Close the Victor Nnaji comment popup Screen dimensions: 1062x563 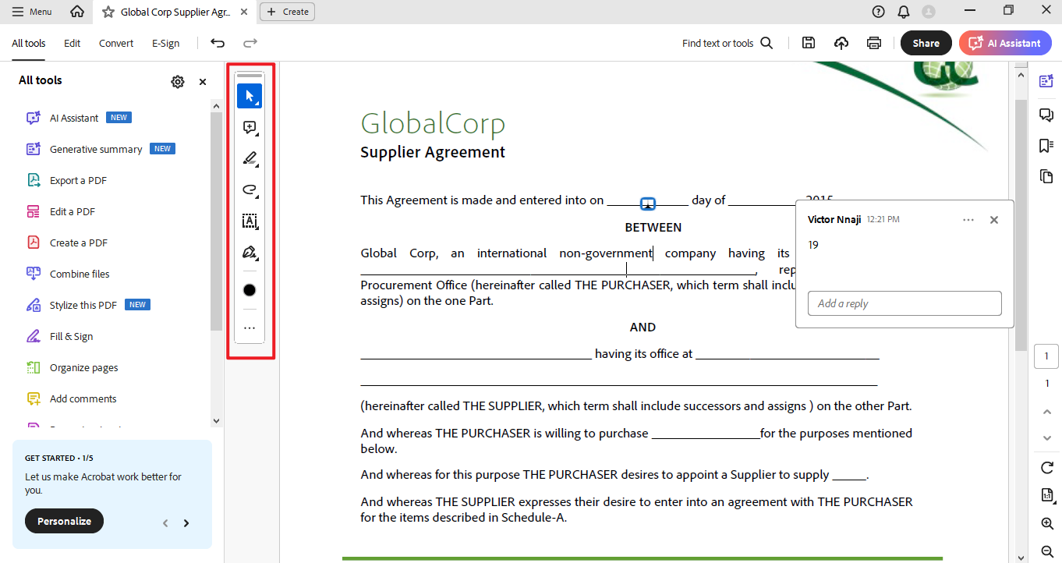pos(994,220)
